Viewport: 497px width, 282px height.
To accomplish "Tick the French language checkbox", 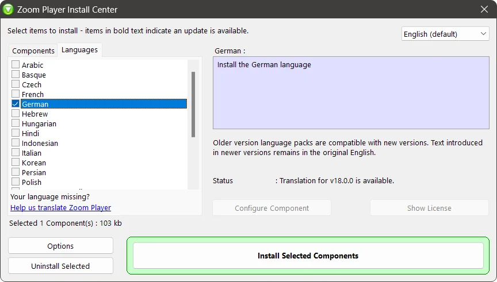I will (x=16, y=94).
